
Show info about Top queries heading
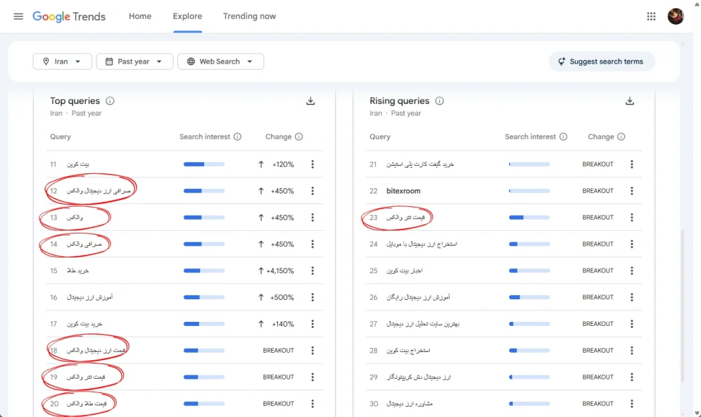110,101
